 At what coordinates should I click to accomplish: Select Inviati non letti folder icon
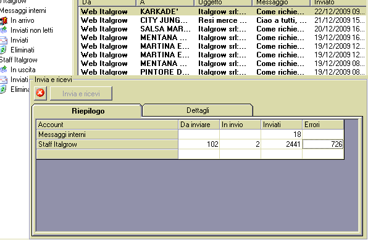[4, 30]
